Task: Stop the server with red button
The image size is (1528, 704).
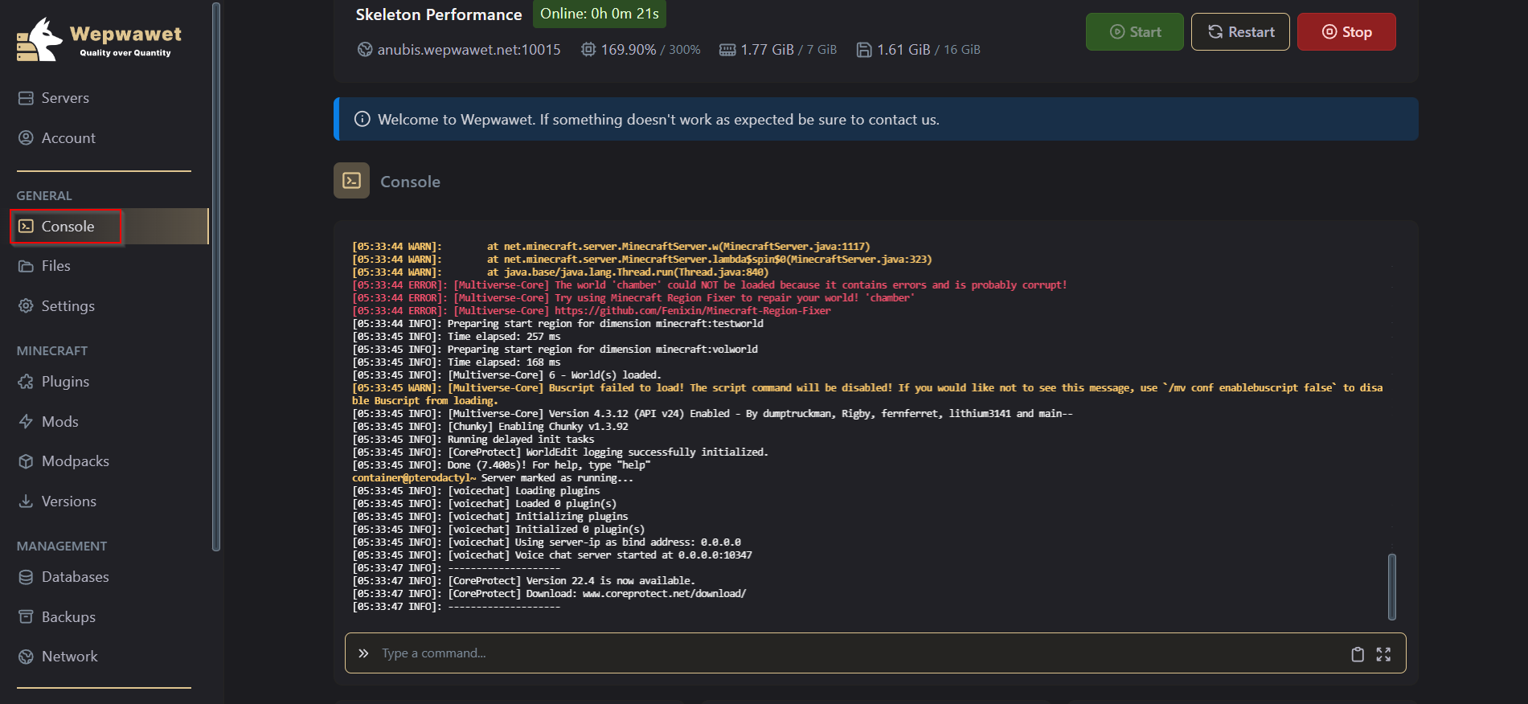Action: pos(1346,32)
